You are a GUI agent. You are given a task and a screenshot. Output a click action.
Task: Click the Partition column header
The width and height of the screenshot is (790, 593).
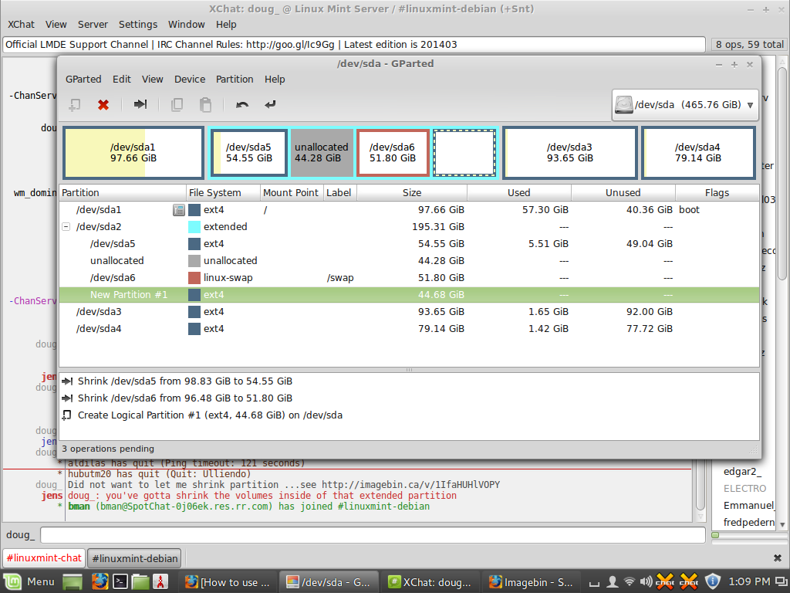123,192
